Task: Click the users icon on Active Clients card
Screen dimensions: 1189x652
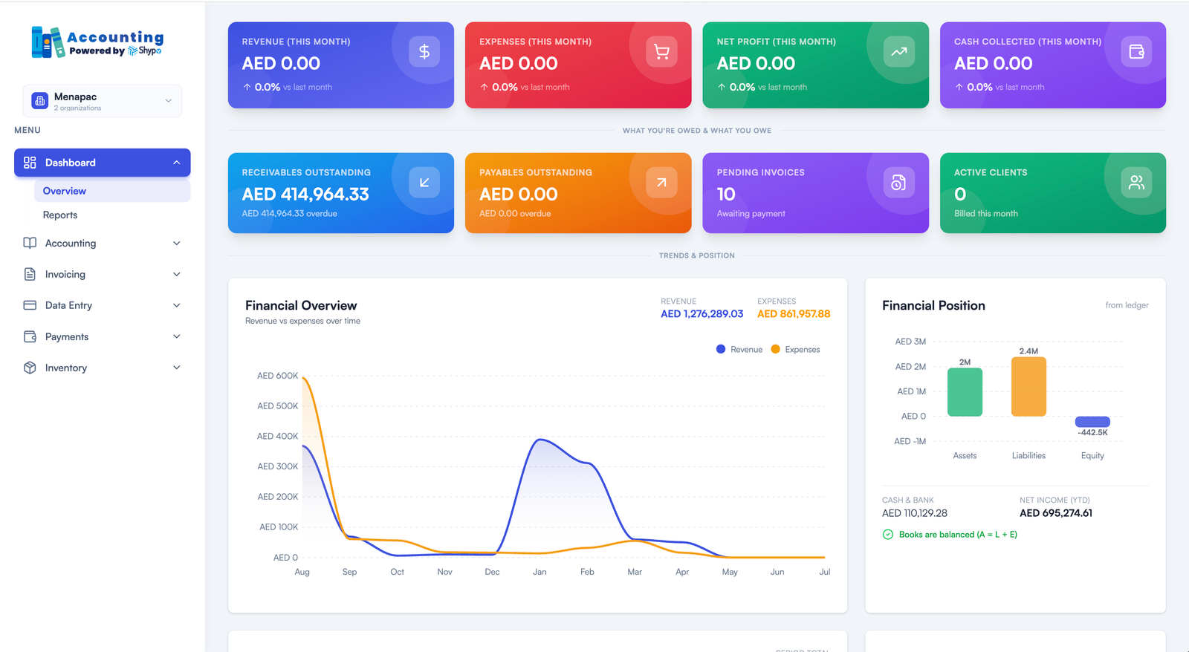Action: point(1136,183)
